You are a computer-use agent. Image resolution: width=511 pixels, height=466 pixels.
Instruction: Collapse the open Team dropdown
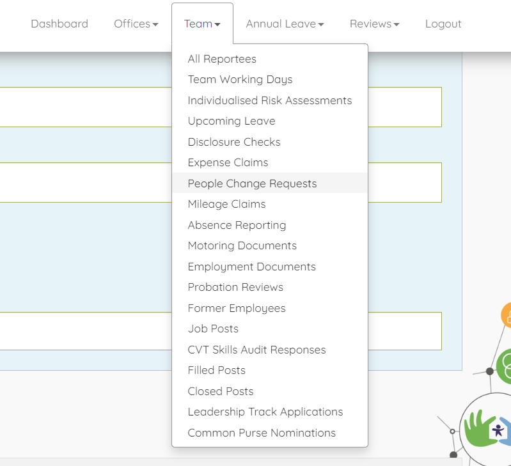(202, 24)
